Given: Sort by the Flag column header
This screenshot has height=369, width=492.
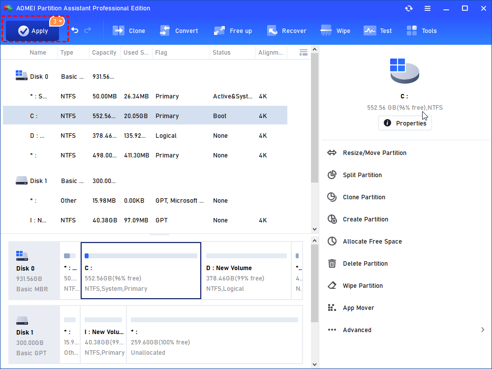Looking at the screenshot, I should (161, 53).
